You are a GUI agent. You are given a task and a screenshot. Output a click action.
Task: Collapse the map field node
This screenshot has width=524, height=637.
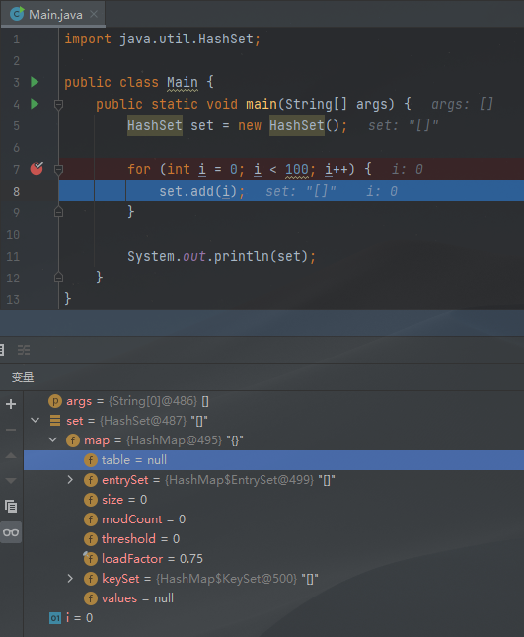coord(52,440)
